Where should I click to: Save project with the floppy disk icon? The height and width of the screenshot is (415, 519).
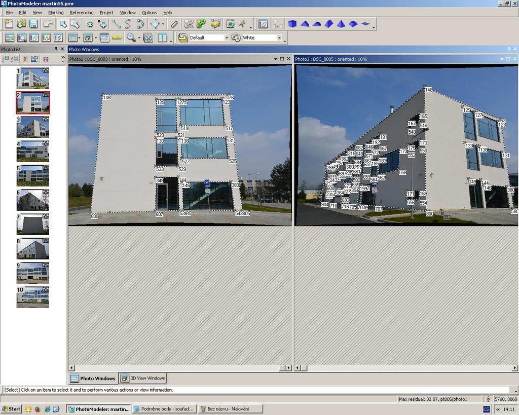33,24
